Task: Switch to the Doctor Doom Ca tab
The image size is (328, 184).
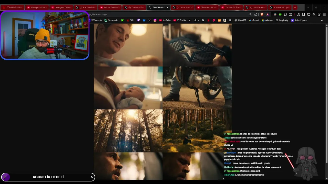Action: 110,7
